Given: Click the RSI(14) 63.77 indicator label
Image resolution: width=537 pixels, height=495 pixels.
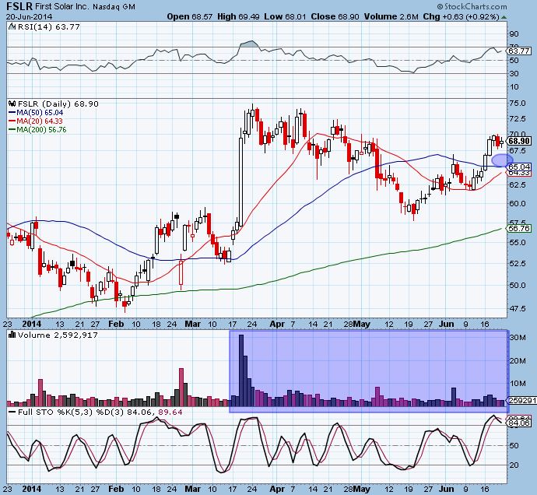Looking at the screenshot, I should tap(48, 26).
